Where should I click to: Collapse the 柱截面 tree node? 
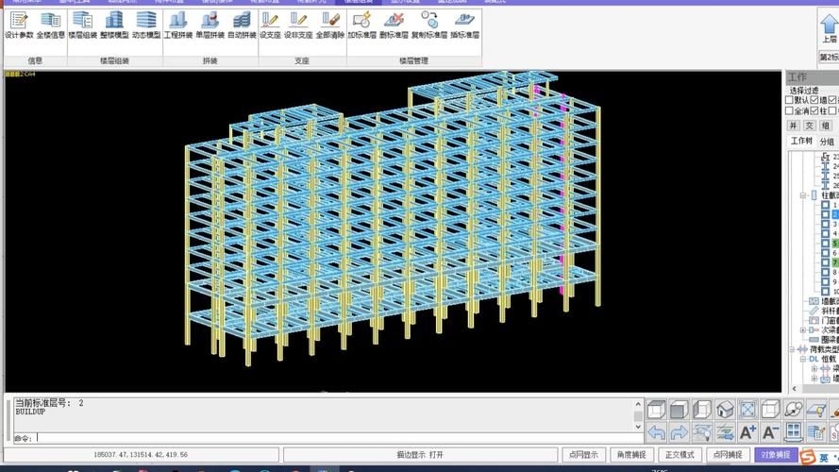pyautogui.click(x=803, y=195)
